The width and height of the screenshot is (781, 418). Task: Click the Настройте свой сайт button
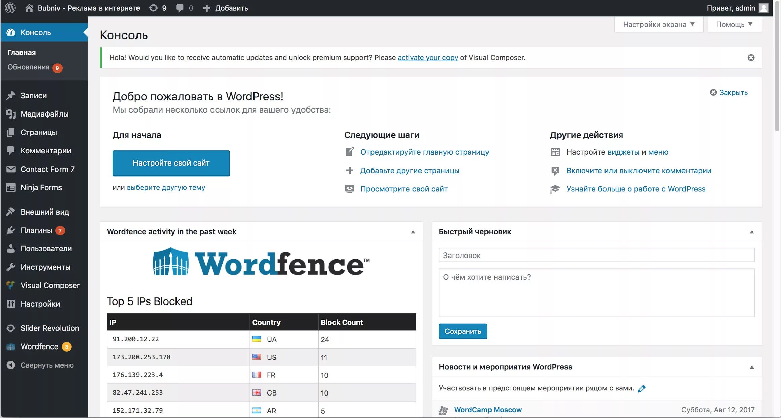click(x=171, y=163)
